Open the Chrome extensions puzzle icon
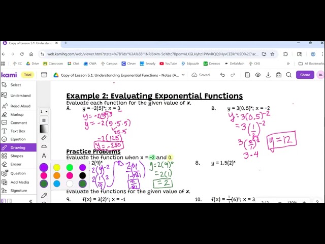Image resolution: width=325 pixels, height=244 pixels. (285, 54)
